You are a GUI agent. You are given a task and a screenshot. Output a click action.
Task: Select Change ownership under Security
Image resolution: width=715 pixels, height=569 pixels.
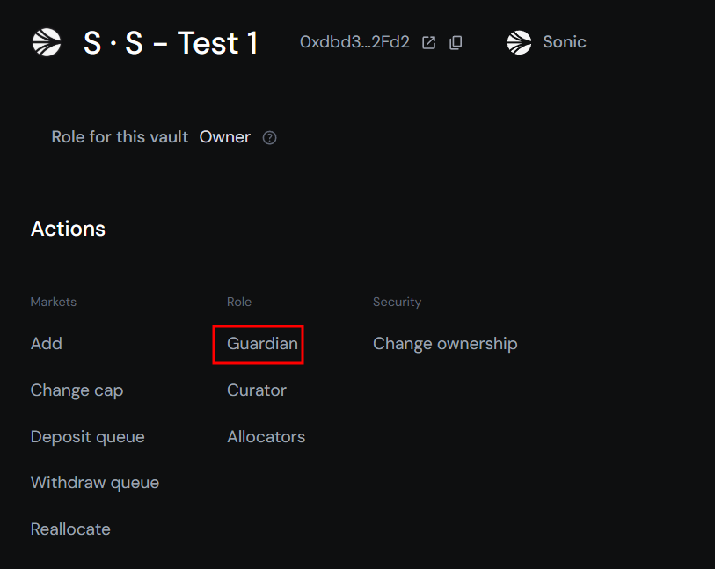445,343
